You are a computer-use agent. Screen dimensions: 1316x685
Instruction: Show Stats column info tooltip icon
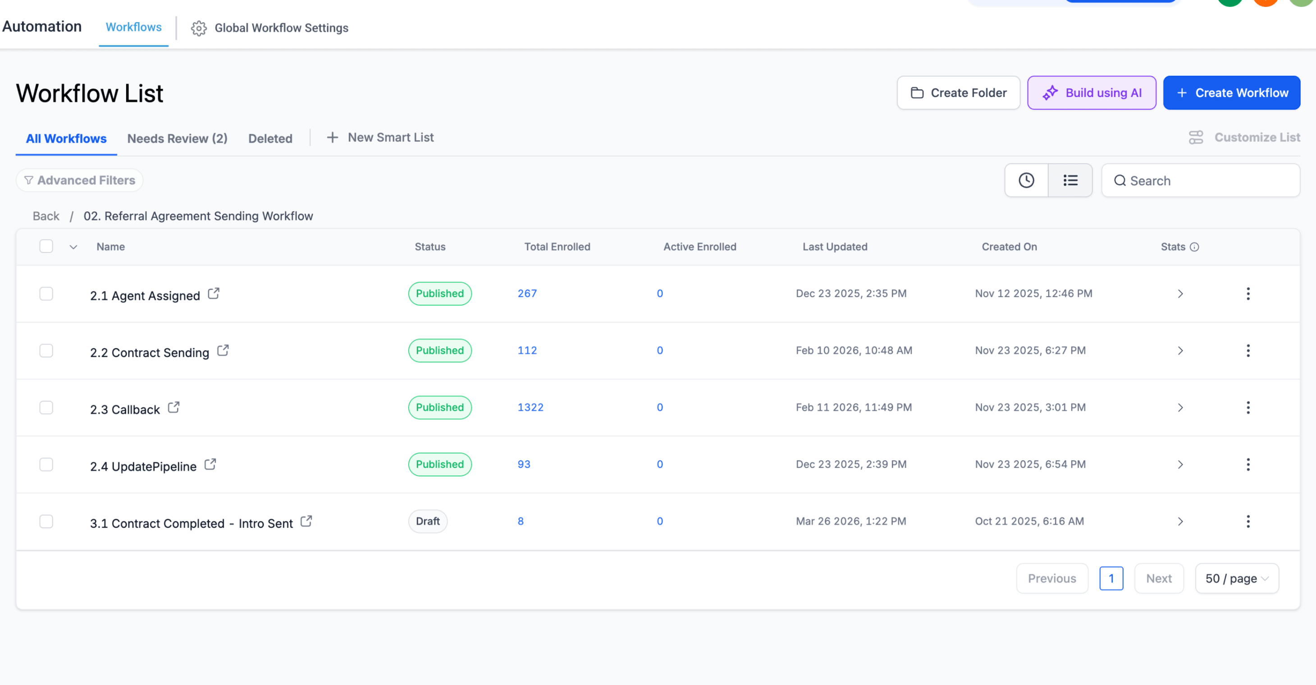(1194, 247)
